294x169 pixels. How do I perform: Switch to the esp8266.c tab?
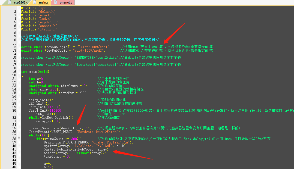pyautogui.click(x=18, y=2)
